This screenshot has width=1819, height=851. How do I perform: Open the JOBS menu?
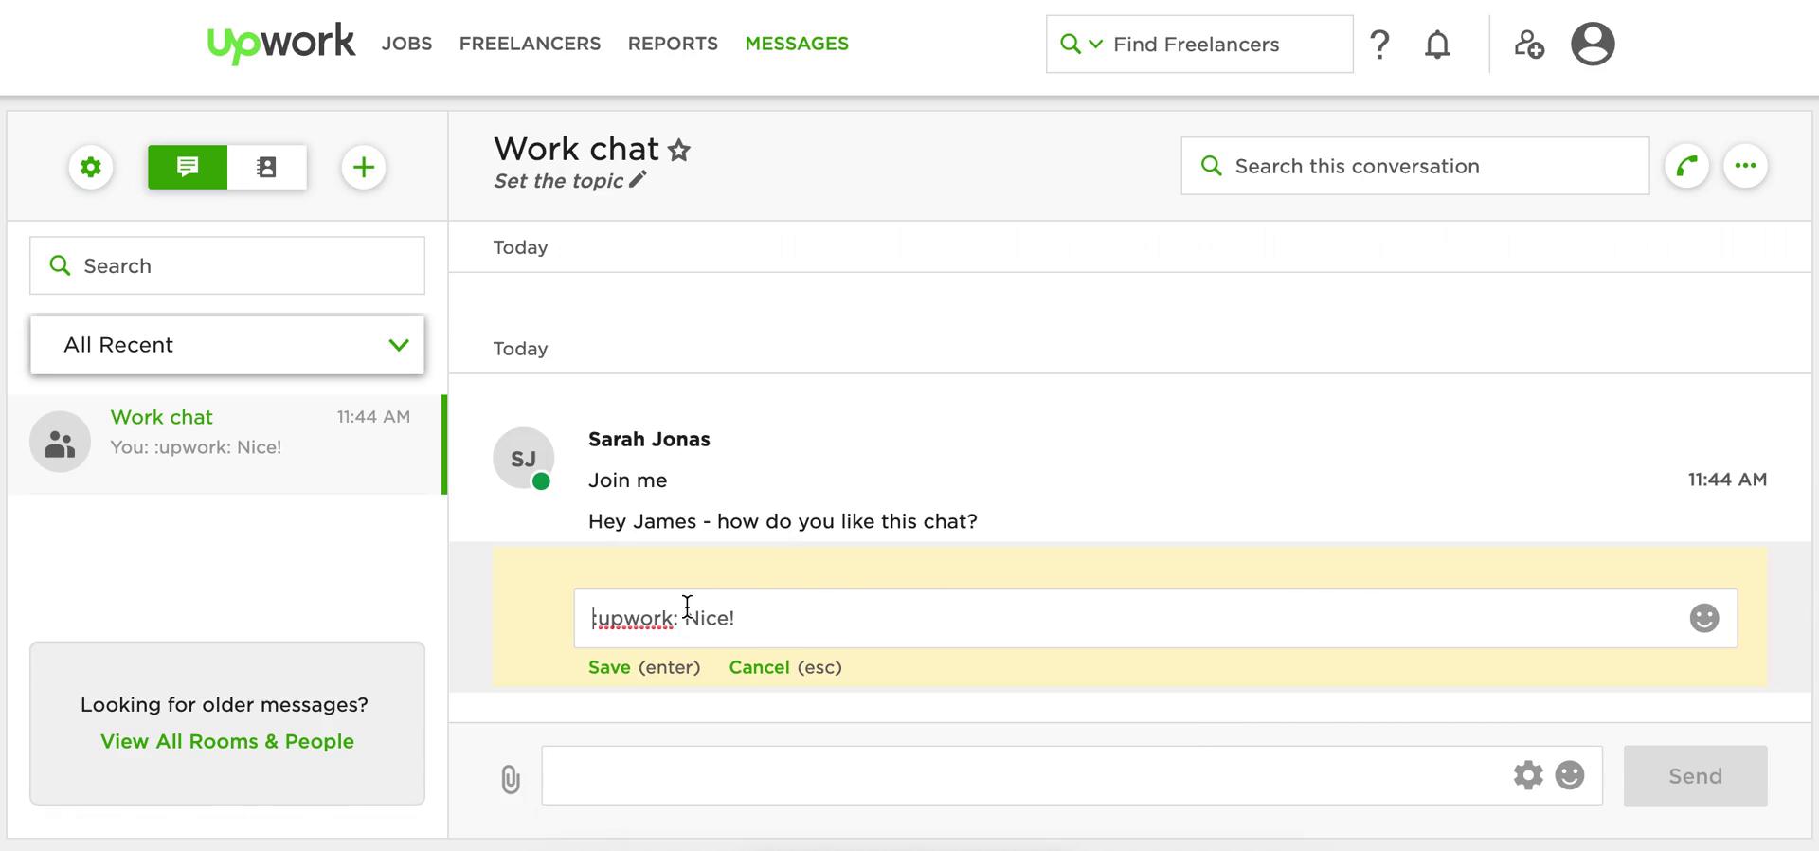[406, 44]
